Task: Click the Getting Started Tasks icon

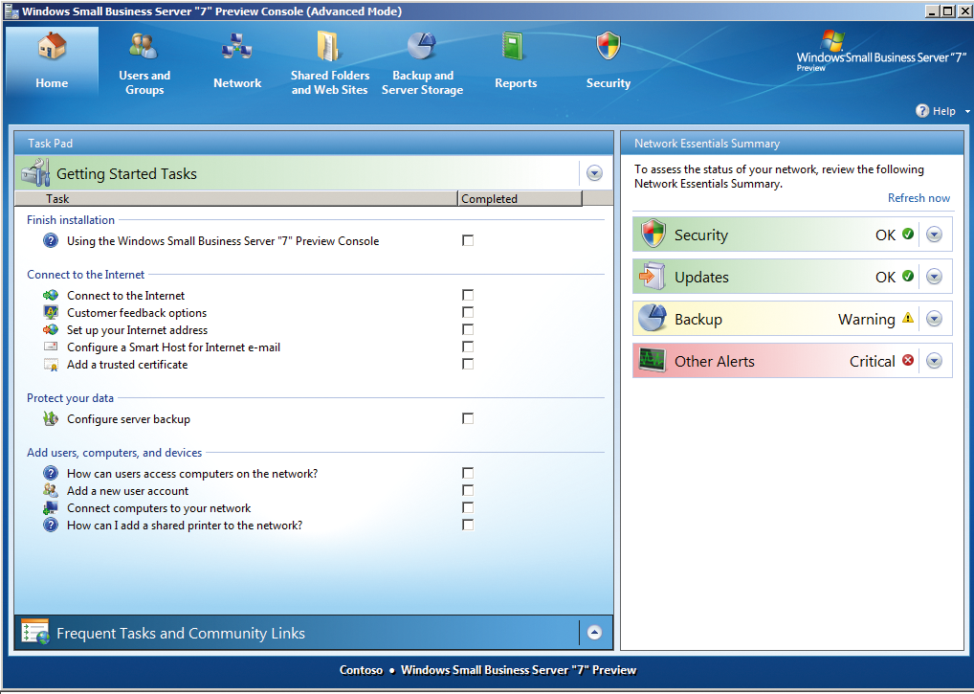Action: point(34,173)
